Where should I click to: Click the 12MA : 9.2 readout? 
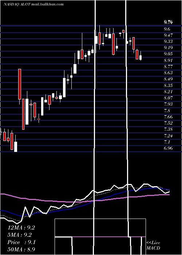pos(21,228)
